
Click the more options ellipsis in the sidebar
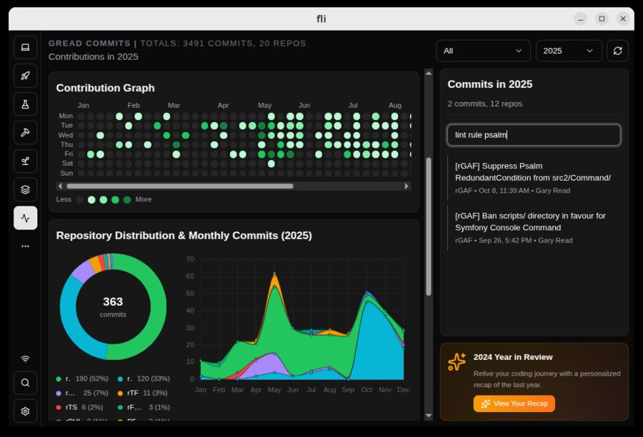25,246
